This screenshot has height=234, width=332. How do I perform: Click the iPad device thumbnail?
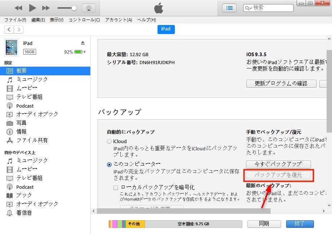point(12,47)
